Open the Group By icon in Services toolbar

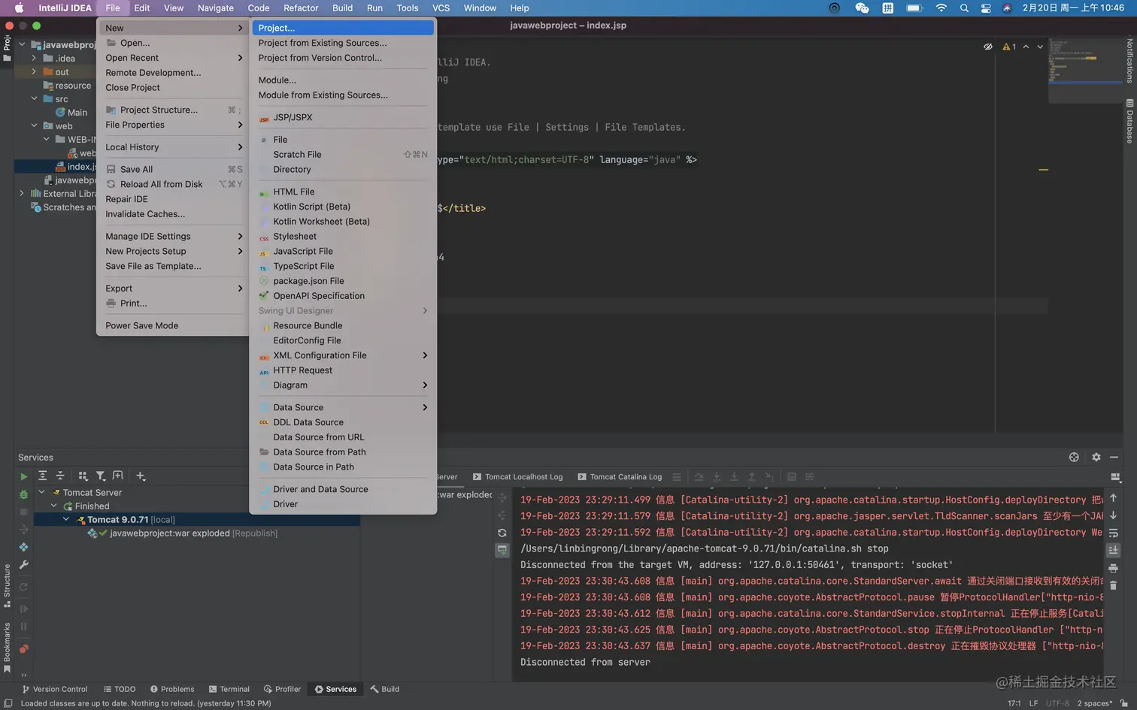(x=83, y=476)
